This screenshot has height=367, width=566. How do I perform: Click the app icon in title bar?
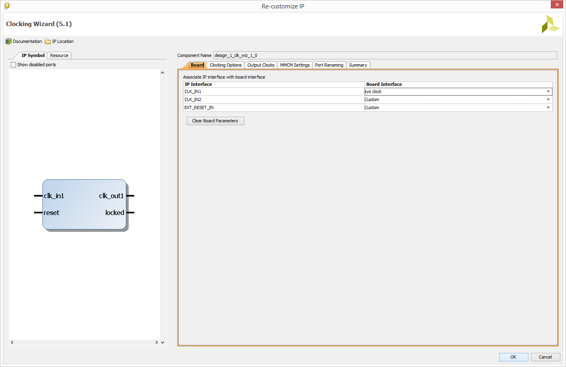coord(7,6)
